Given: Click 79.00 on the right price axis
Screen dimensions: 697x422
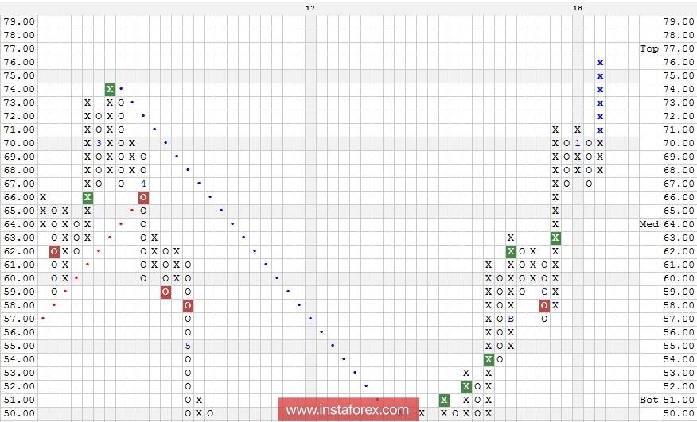Looking at the screenshot, I should [679, 21].
